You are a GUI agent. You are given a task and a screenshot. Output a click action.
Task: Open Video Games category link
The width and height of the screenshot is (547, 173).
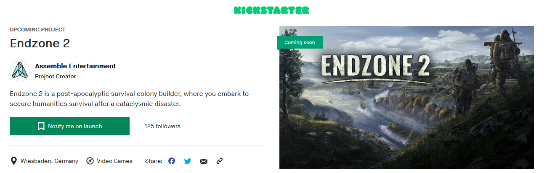point(114,161)
